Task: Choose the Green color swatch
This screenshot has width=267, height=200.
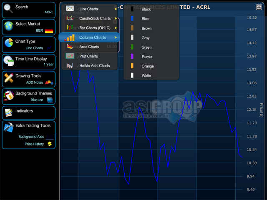Action: (132, 47)
